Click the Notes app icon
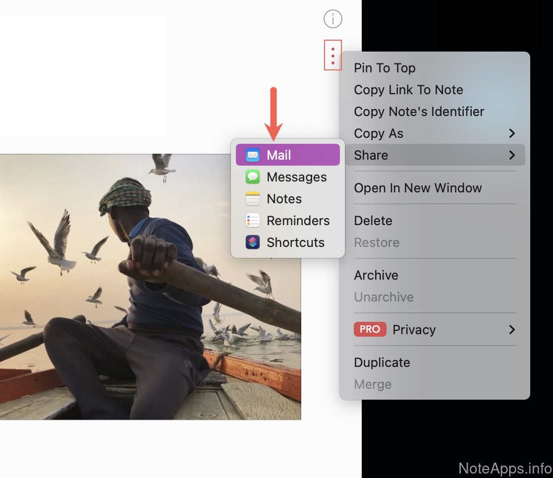The width and height of the screenshot is (553, 478). [x=253, y=199]
